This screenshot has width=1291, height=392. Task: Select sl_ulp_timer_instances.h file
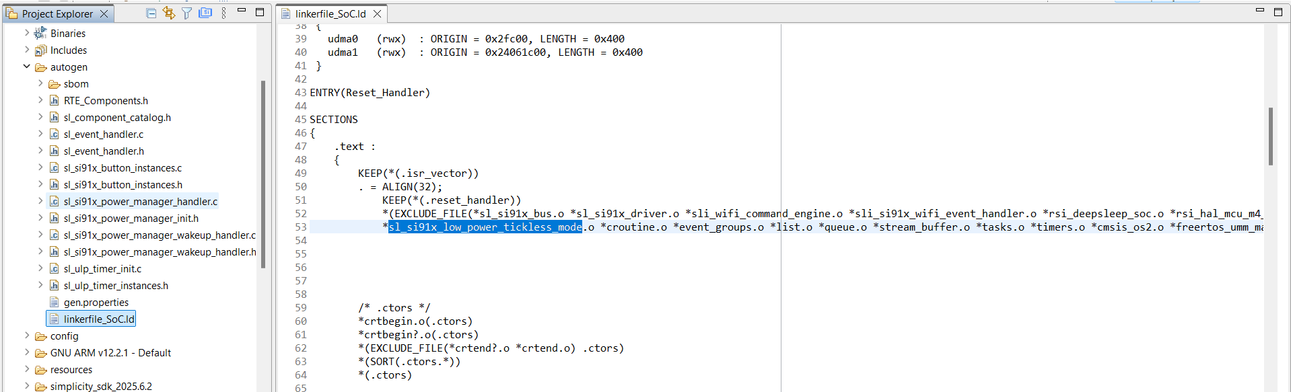pyautogui.click(x=116, y=286)
